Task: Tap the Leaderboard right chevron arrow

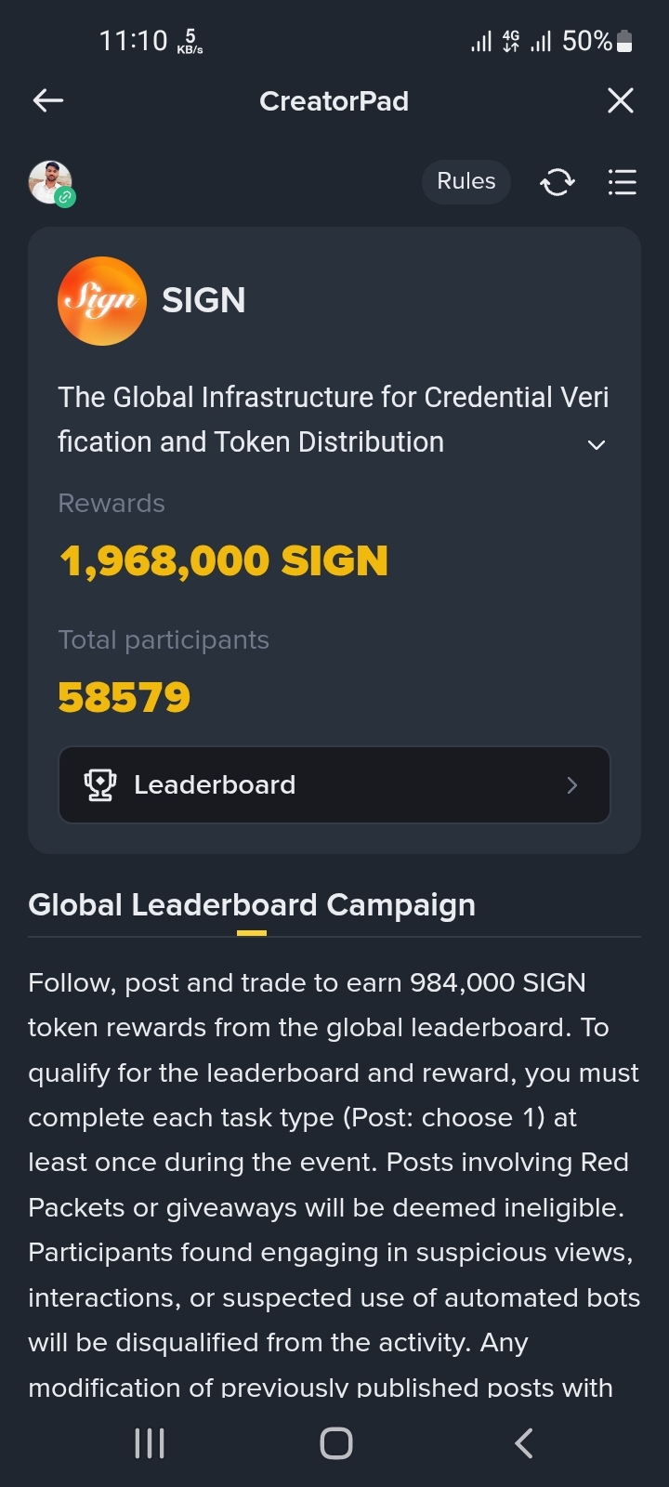Action: coord(571,785)
